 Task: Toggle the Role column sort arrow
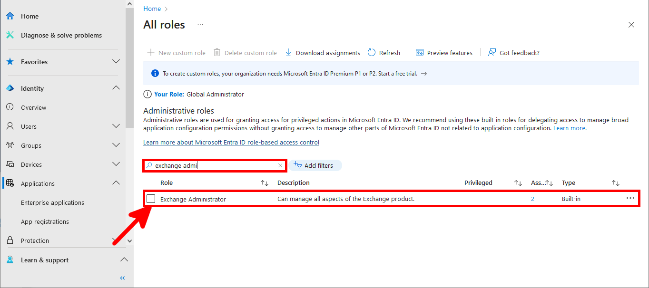[x=264, y=182]
